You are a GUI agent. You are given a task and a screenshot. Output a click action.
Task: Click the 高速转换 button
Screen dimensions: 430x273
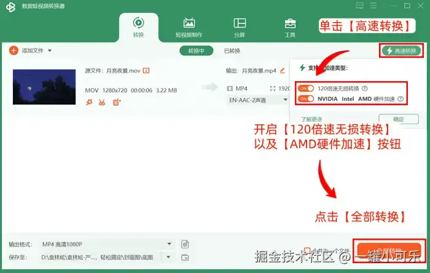coord(402,50)
